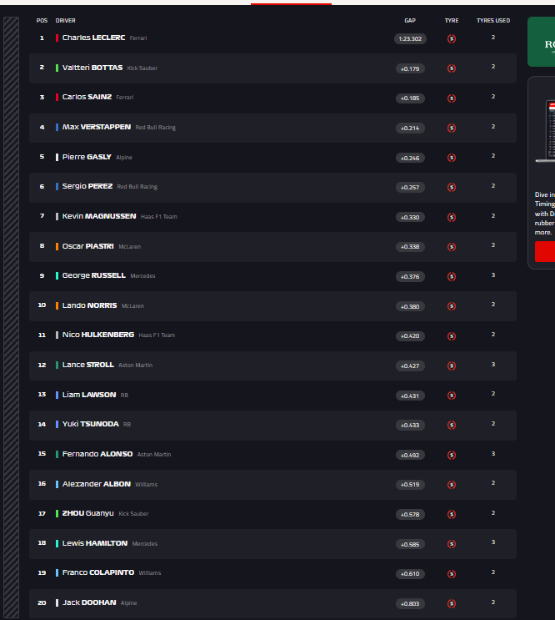
Task: Click the soft tyre icon for Charles Leclerc
Action: (x=452, y=38)
